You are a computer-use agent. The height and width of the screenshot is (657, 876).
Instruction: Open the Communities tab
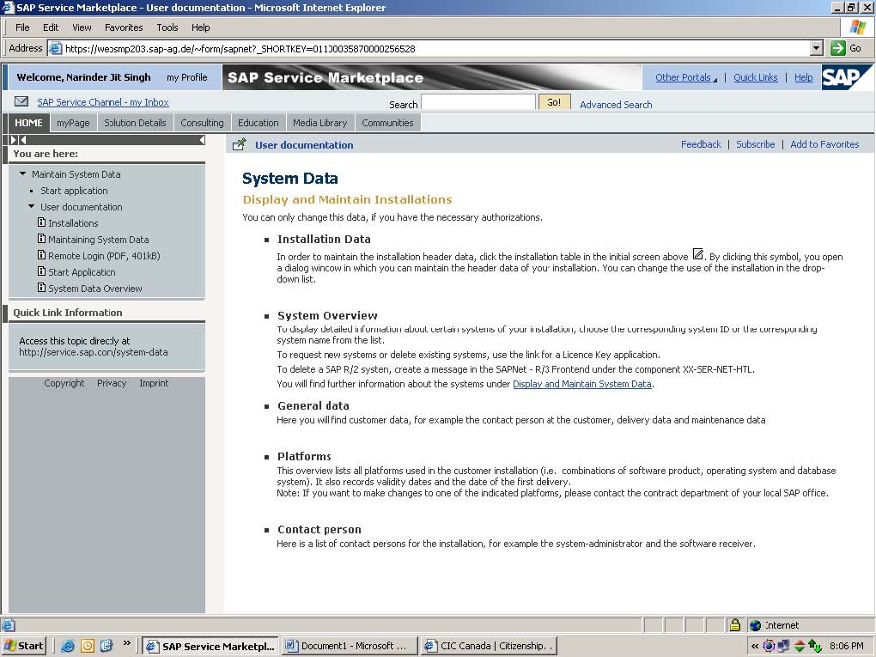387,123
